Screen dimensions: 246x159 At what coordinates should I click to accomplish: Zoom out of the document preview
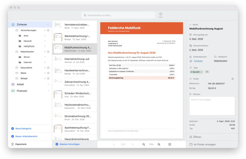tap(143, 144)
